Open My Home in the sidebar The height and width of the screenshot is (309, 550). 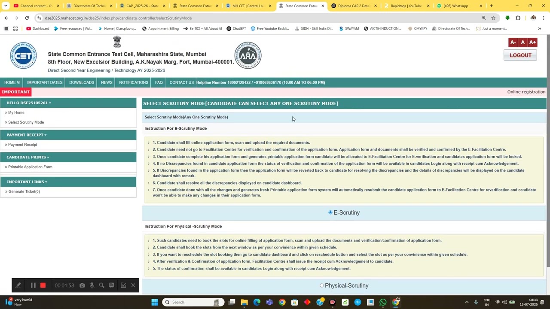(x=16, y=112)
